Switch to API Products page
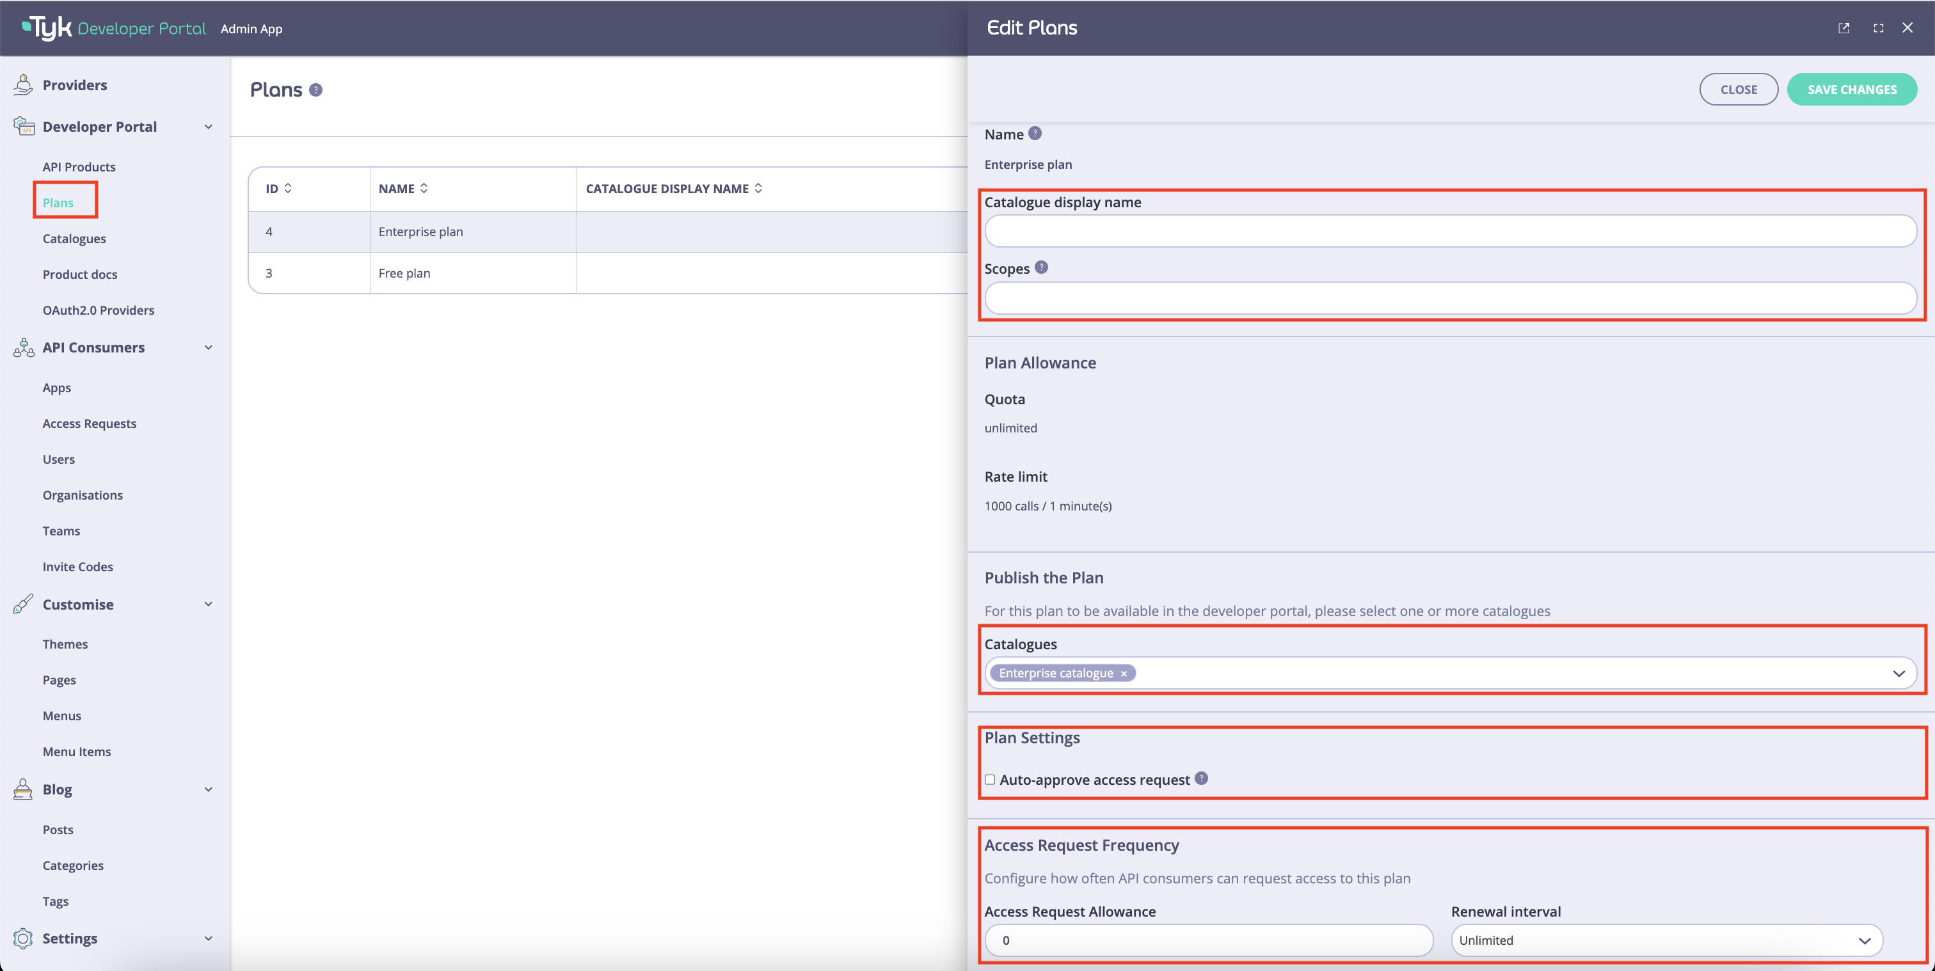The image size is (1935, 971). pos(79,166)
